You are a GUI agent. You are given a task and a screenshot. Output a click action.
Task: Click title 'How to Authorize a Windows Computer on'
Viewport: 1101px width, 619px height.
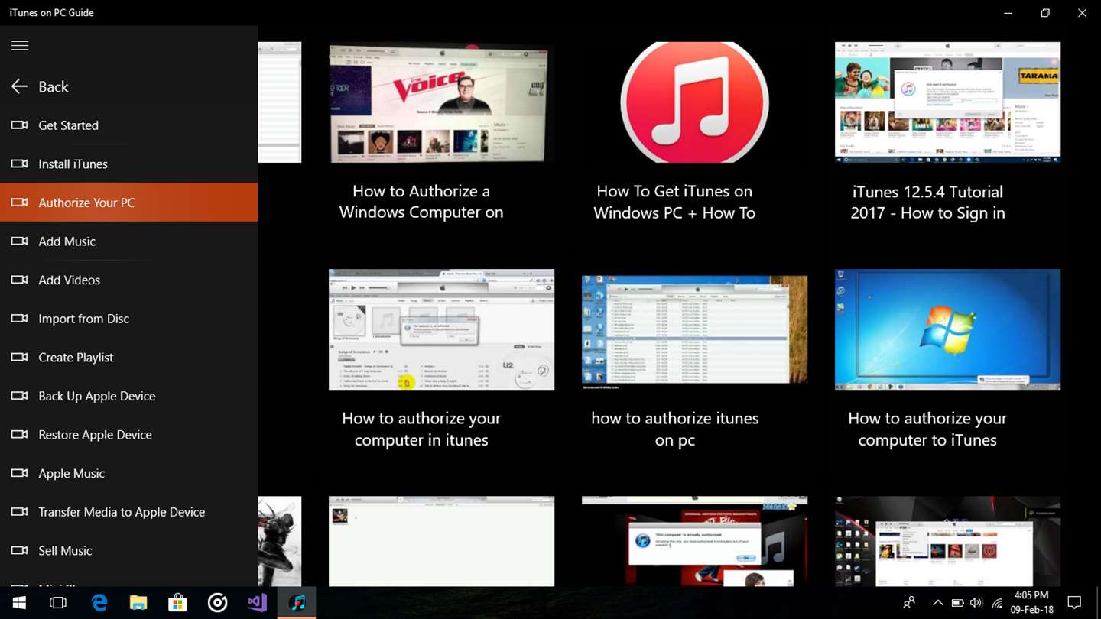point(421,202)
